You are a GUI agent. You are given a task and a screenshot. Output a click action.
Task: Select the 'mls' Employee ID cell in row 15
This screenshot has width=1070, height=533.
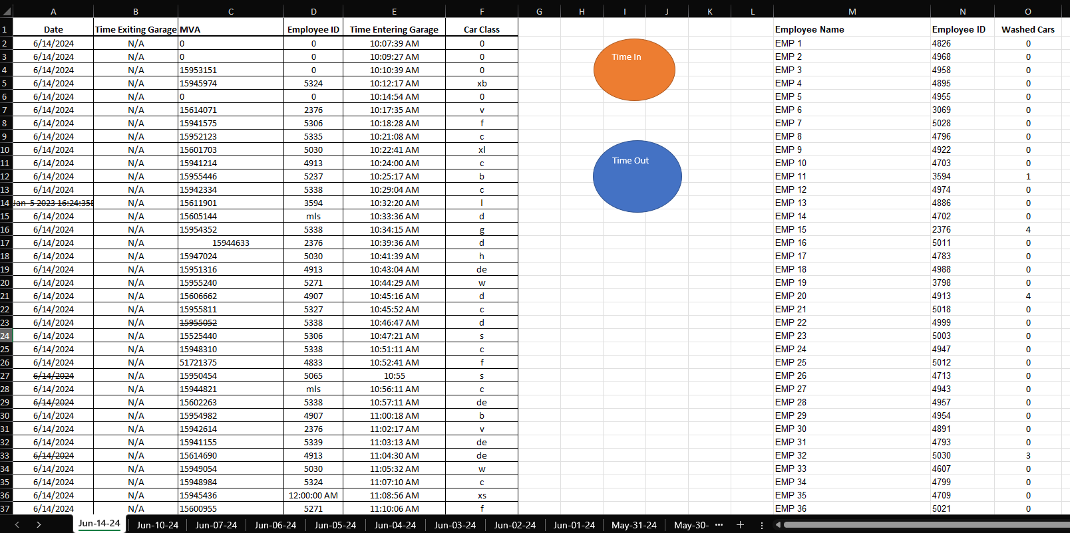[313, 216]
